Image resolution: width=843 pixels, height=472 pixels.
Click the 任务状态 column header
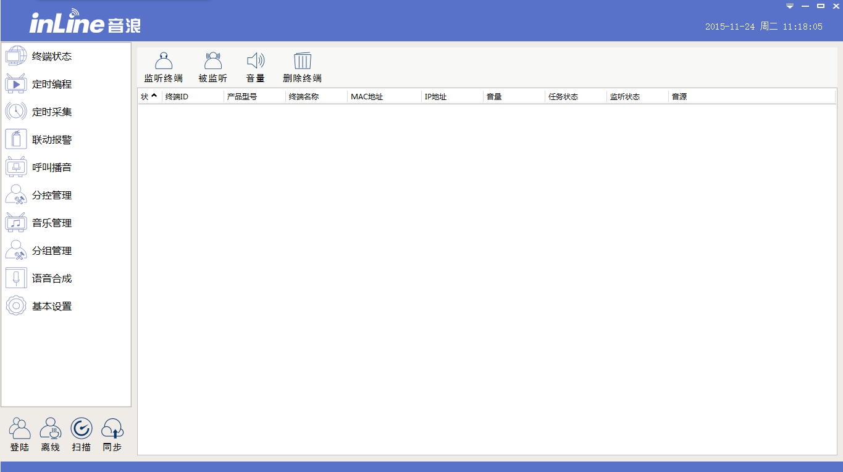576,97
